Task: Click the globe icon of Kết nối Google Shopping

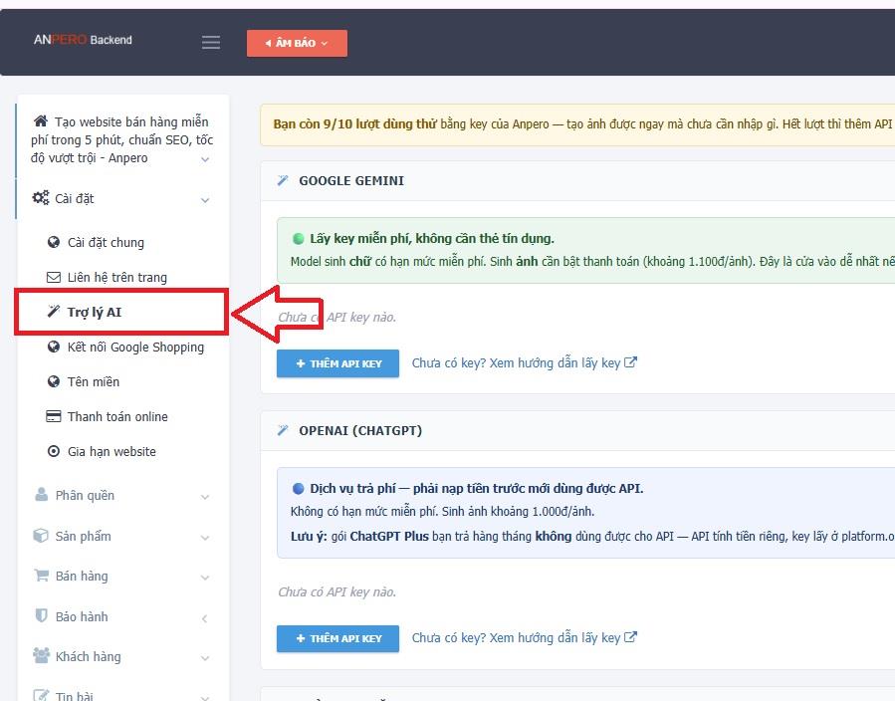Action: coord(54,347)
